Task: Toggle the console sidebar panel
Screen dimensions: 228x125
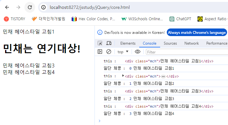Action: 100,52
